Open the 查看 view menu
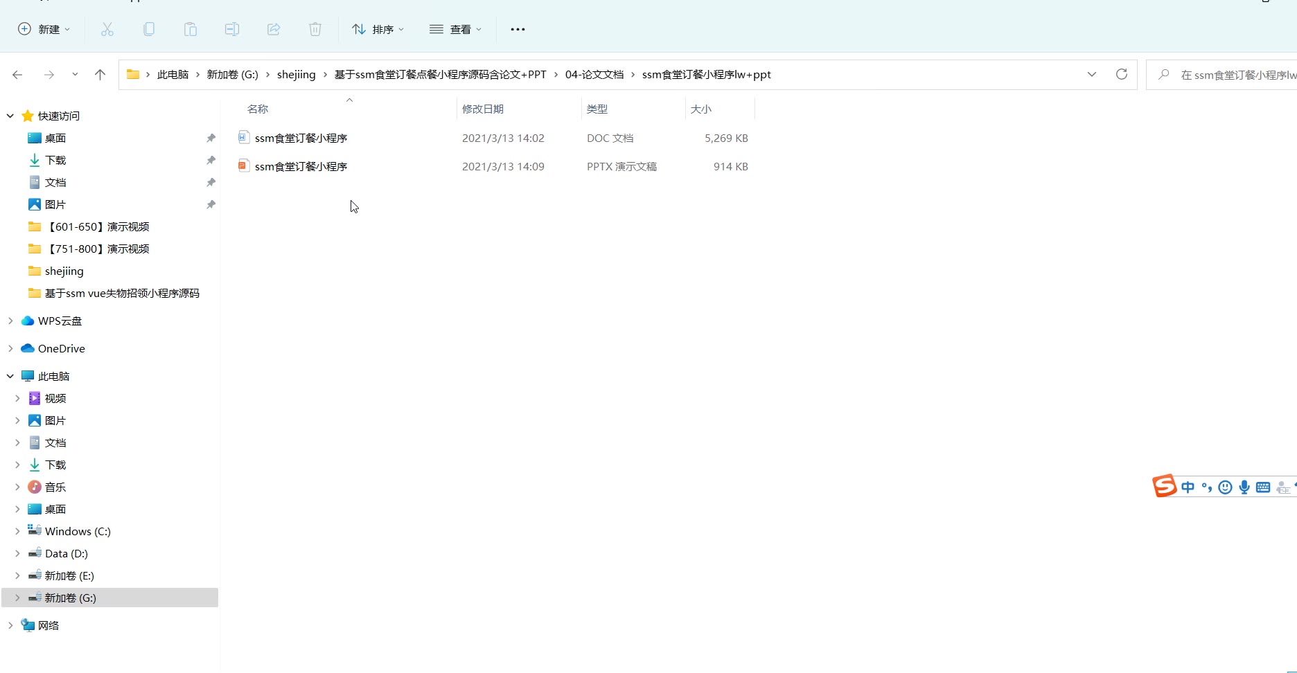This screenshot has width=1297, height=673. (x=455, y=29)
